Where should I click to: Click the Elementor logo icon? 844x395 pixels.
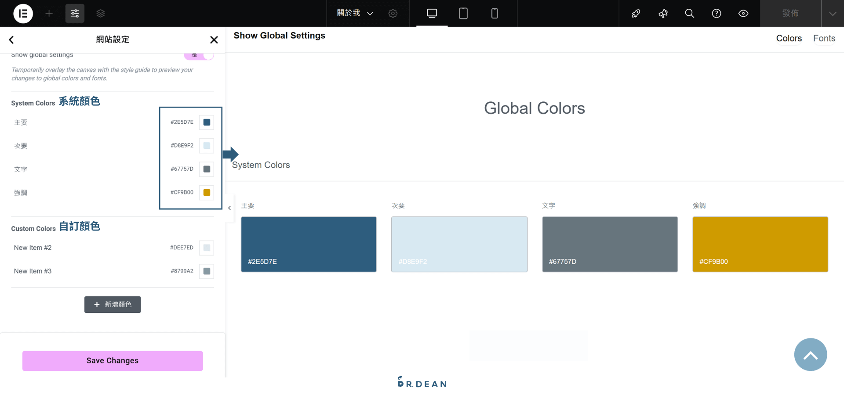[x=23, y=13]
